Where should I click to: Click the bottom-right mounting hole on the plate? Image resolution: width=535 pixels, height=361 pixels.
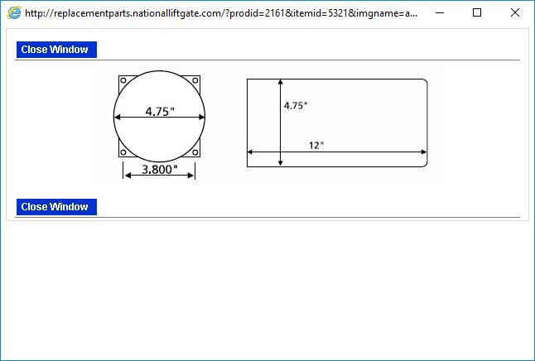click(196, 152)
